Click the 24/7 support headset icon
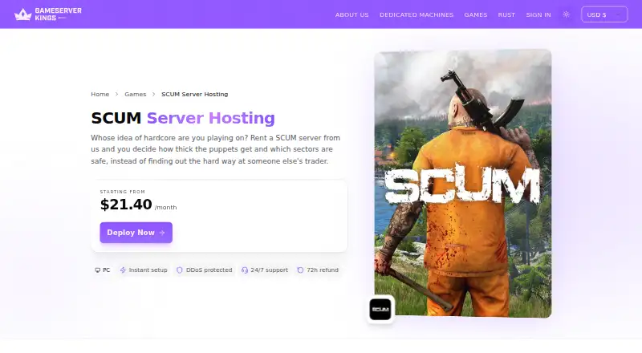This screenshot has height=353, width=642. (x=245, y=270)
